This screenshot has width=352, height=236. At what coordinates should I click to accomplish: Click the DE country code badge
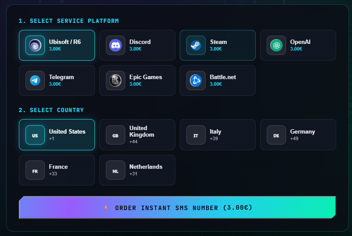point(276,135)
